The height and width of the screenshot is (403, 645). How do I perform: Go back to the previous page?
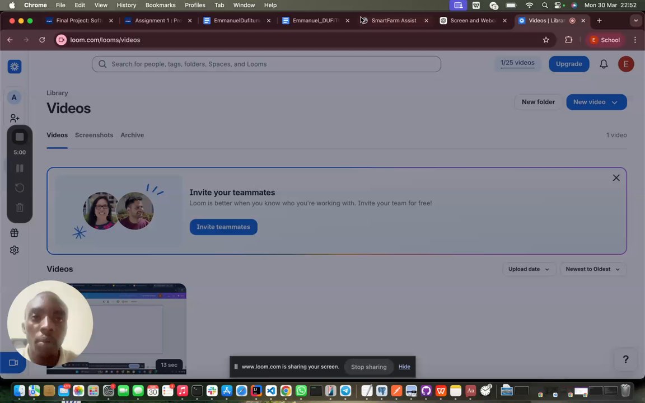point(10,40)
